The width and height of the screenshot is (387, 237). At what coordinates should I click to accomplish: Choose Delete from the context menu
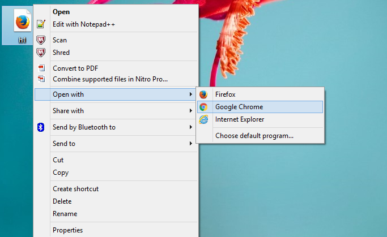(x=116, y=201)
